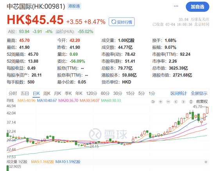
Task: Click the 今开 42.20 value
Action: click(75, 41)
